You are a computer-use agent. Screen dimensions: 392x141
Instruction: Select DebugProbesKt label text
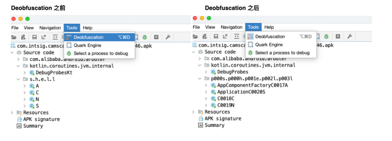pyautogui.click(x=54, y=72)
